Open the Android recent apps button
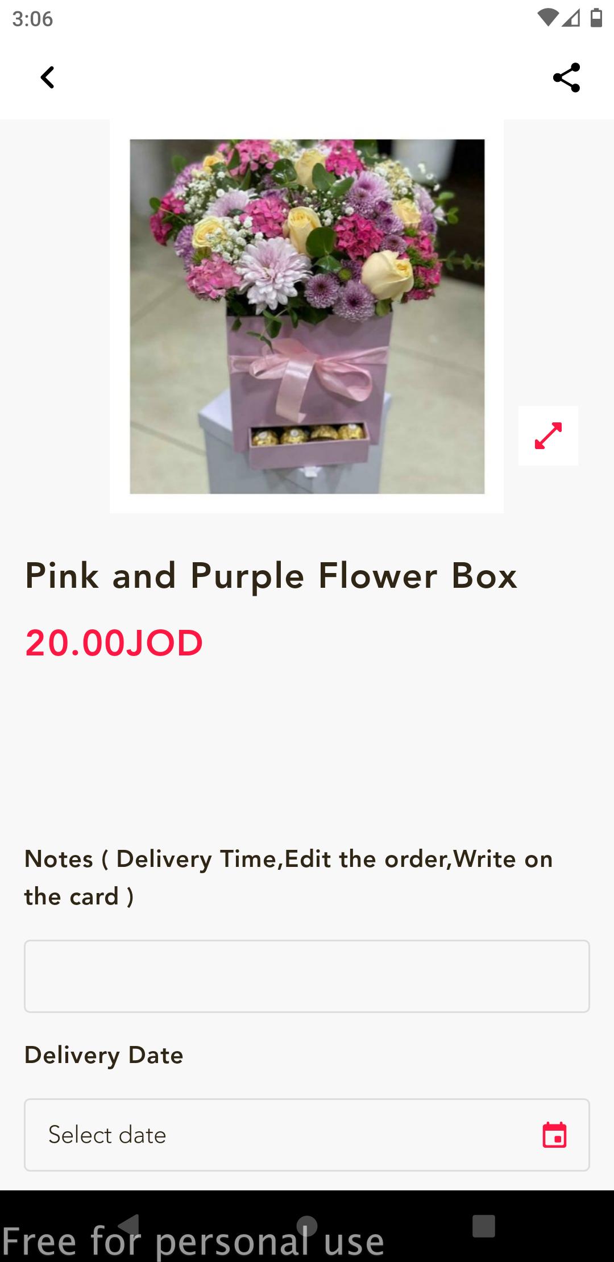This screenshot has height=1262, width=614. tap(483, 1226)
